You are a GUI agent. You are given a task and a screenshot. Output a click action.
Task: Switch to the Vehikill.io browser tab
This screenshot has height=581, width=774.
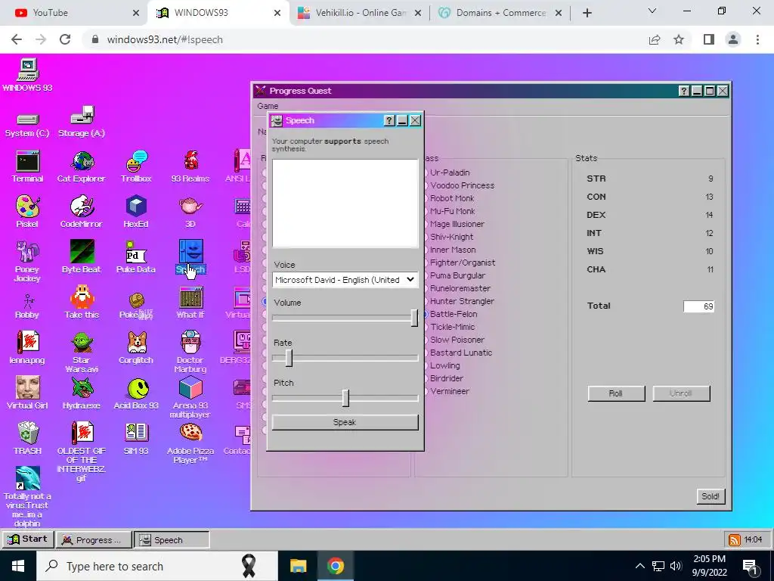pos(360,13)
